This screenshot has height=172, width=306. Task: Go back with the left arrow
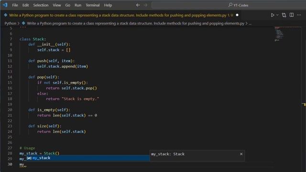click(x=138, y=5)
